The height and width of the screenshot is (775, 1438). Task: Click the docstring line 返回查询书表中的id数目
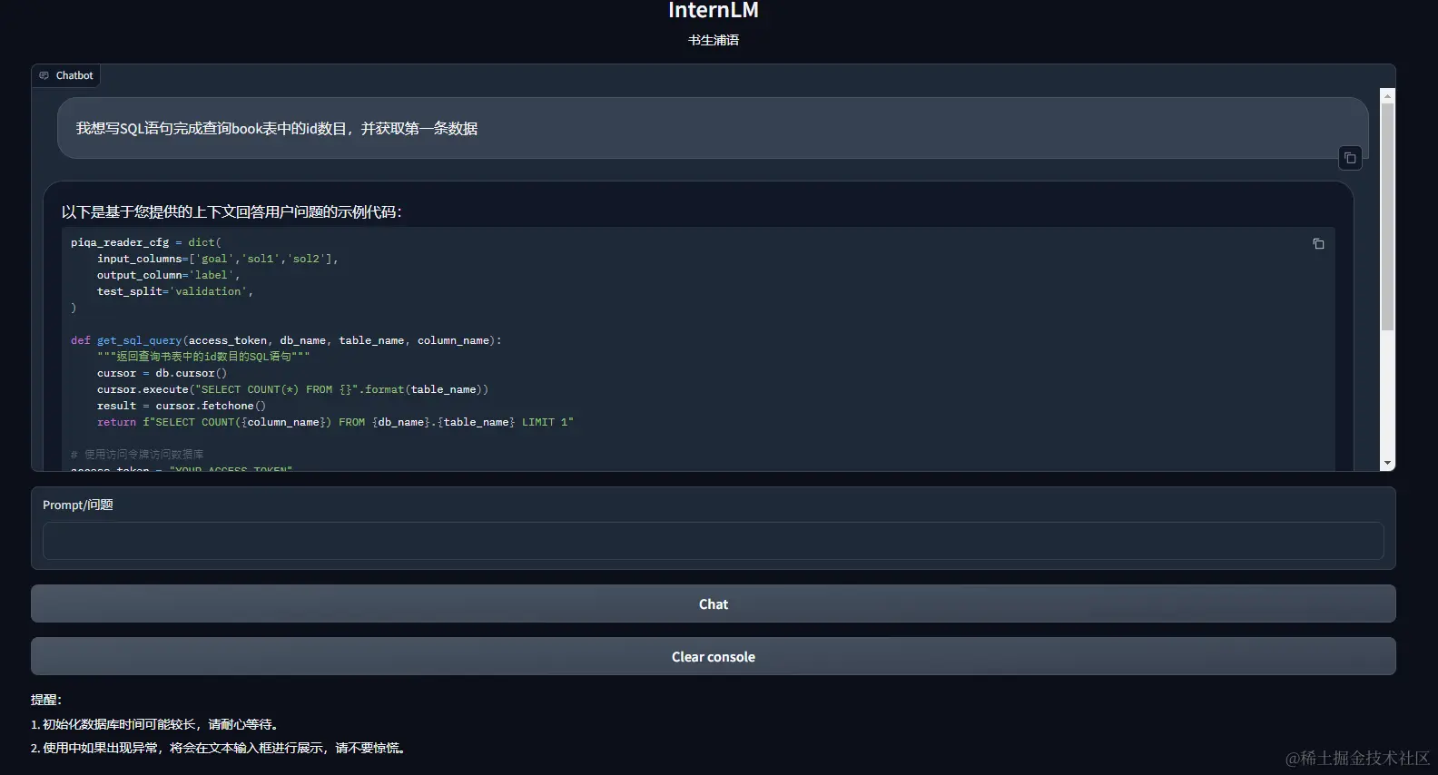click(x=203, y=357)
